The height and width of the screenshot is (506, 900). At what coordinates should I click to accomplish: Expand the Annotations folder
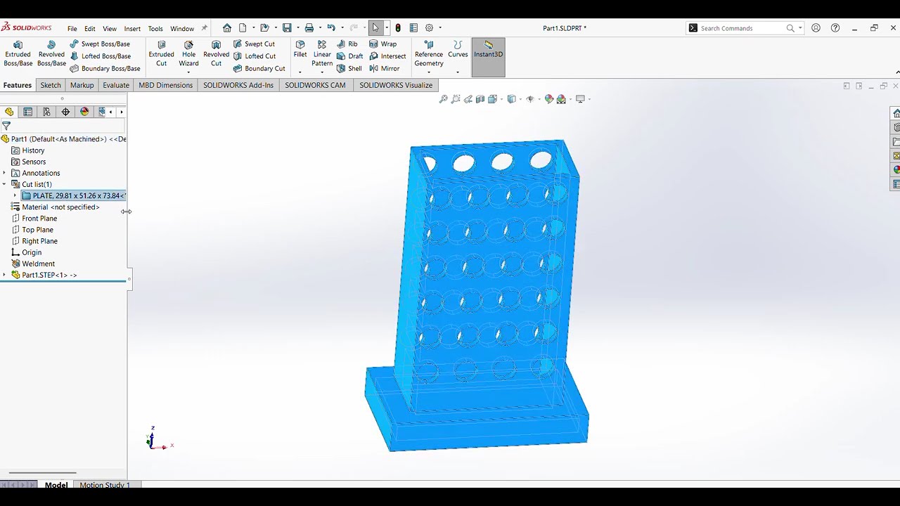point(4,173)
